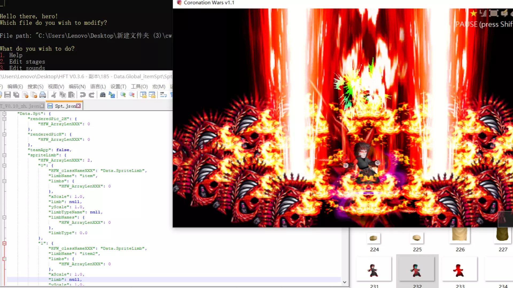Click "Edit stages" option in the console
Screen dimensions: 513x288
click(x=27, y=62)
